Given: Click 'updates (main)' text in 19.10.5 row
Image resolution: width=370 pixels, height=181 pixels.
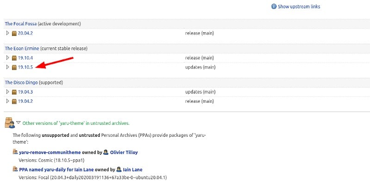Looking at the screenshot, I should pyautogui.click(x=200, y=67).
